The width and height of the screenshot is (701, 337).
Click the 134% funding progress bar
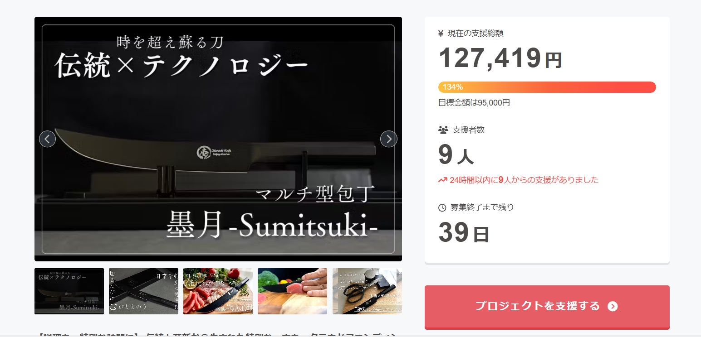(x=547, y=87)
